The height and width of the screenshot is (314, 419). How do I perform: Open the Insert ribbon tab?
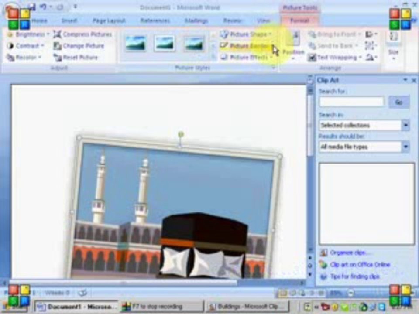[69, 21]
